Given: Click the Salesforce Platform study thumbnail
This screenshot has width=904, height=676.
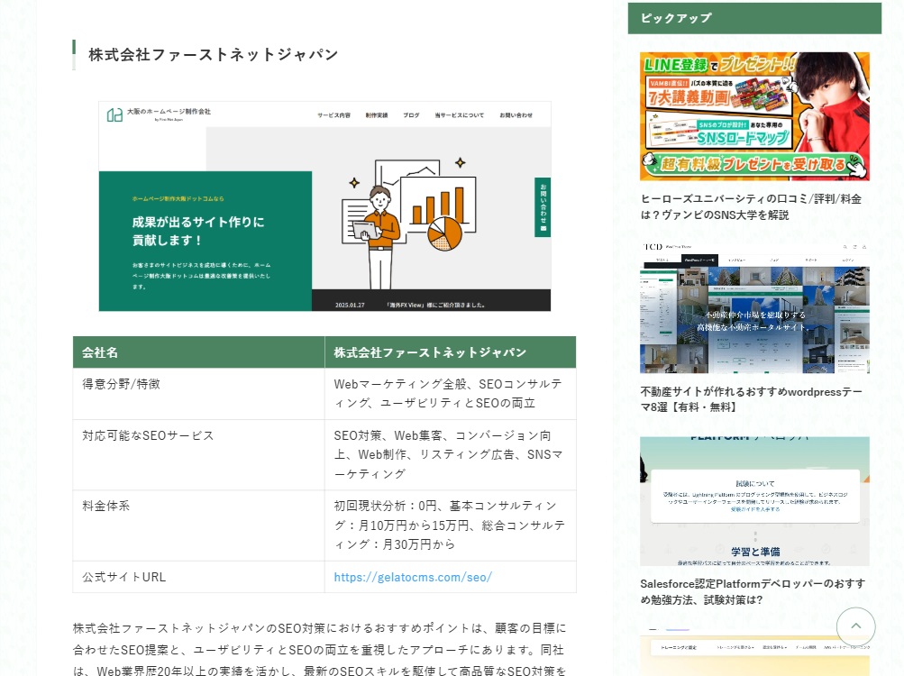Looking at the screenshot, I should click(754, 501).
